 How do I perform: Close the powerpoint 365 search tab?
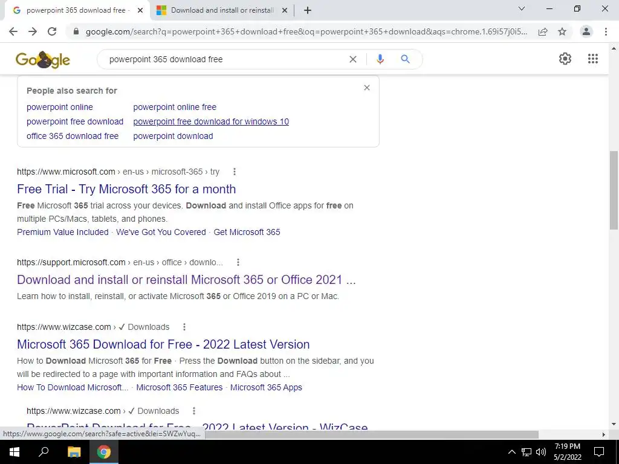click(x=140, y=11)
